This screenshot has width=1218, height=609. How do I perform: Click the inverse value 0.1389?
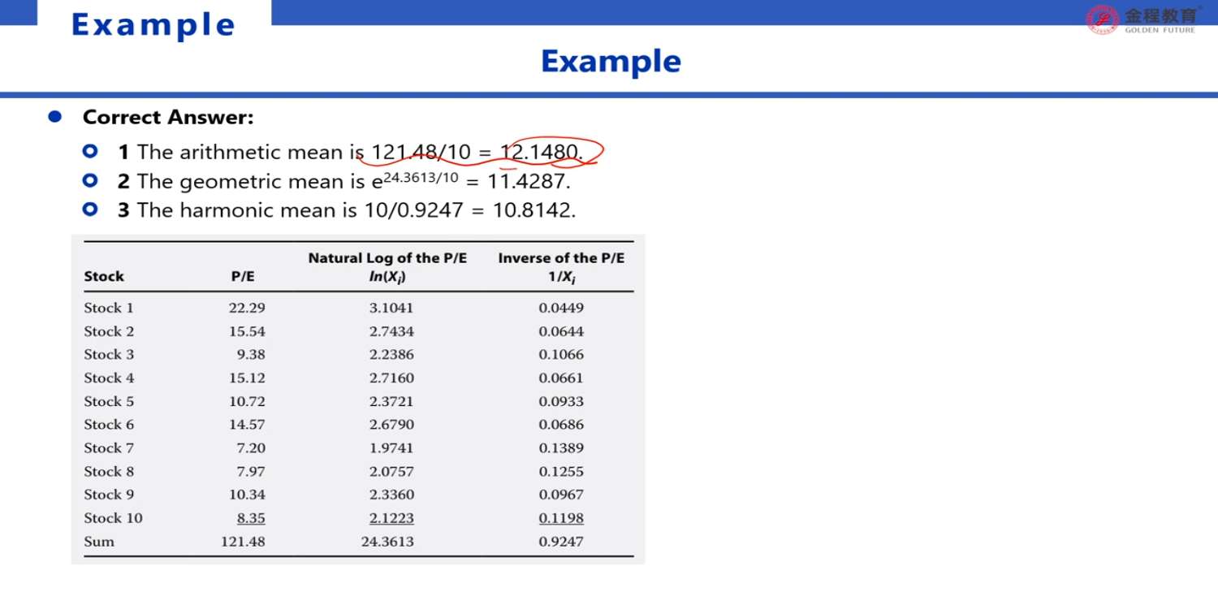click(x=561, y=447)
